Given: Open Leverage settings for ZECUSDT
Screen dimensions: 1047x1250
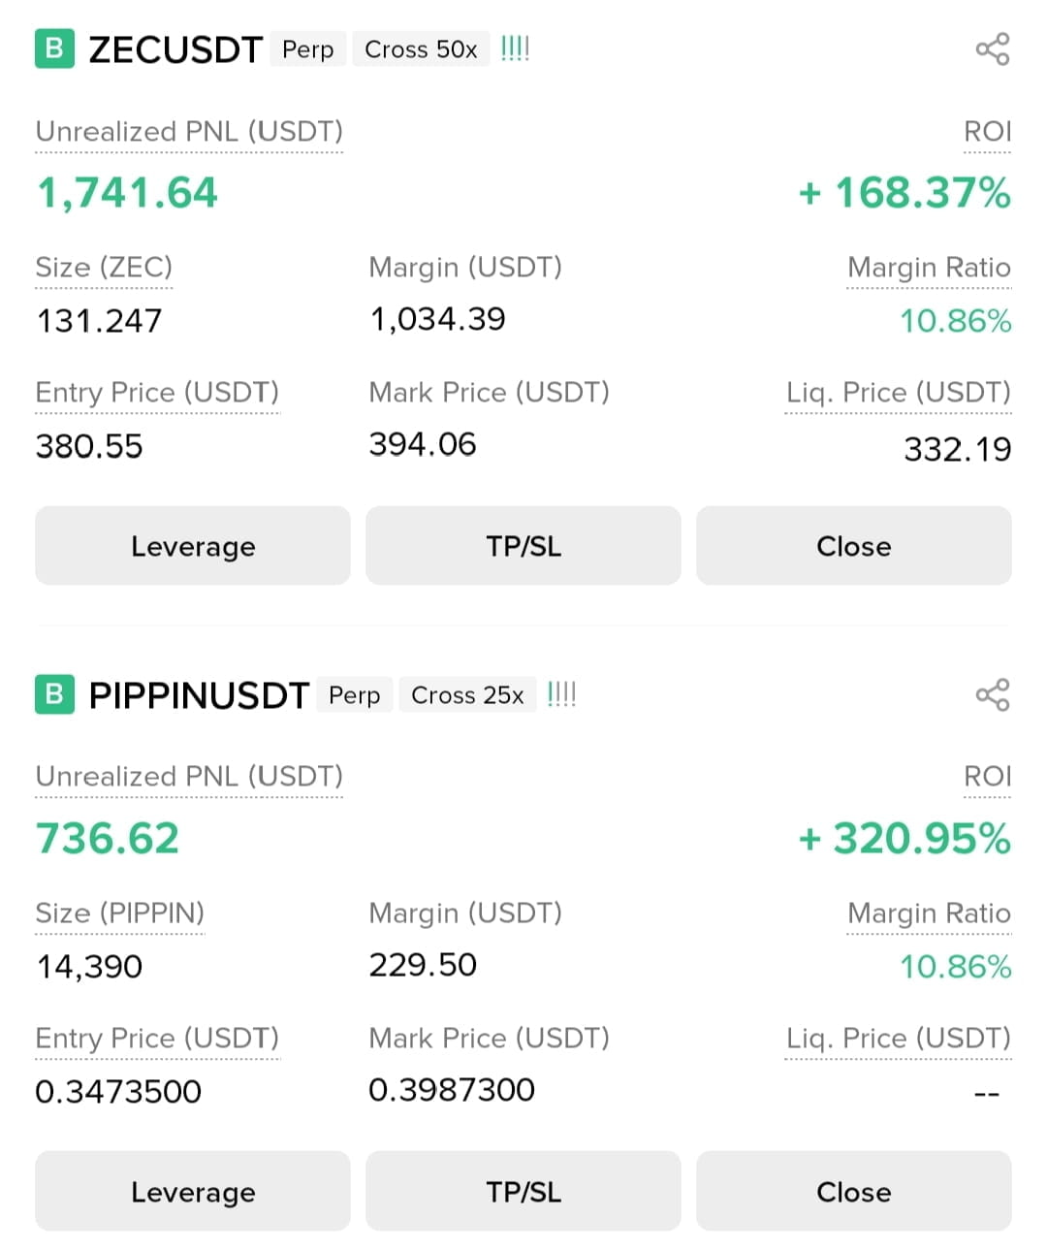Looking at the screenshot, I should tap(193, 546).
